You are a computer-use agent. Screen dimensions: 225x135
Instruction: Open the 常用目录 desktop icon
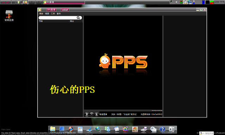[9, 16]
